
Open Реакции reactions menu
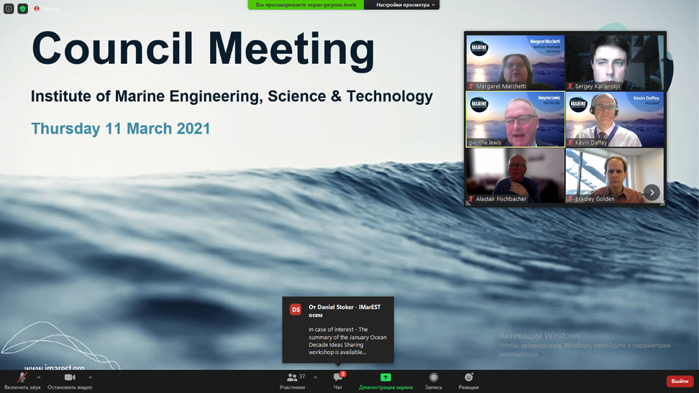469,382
